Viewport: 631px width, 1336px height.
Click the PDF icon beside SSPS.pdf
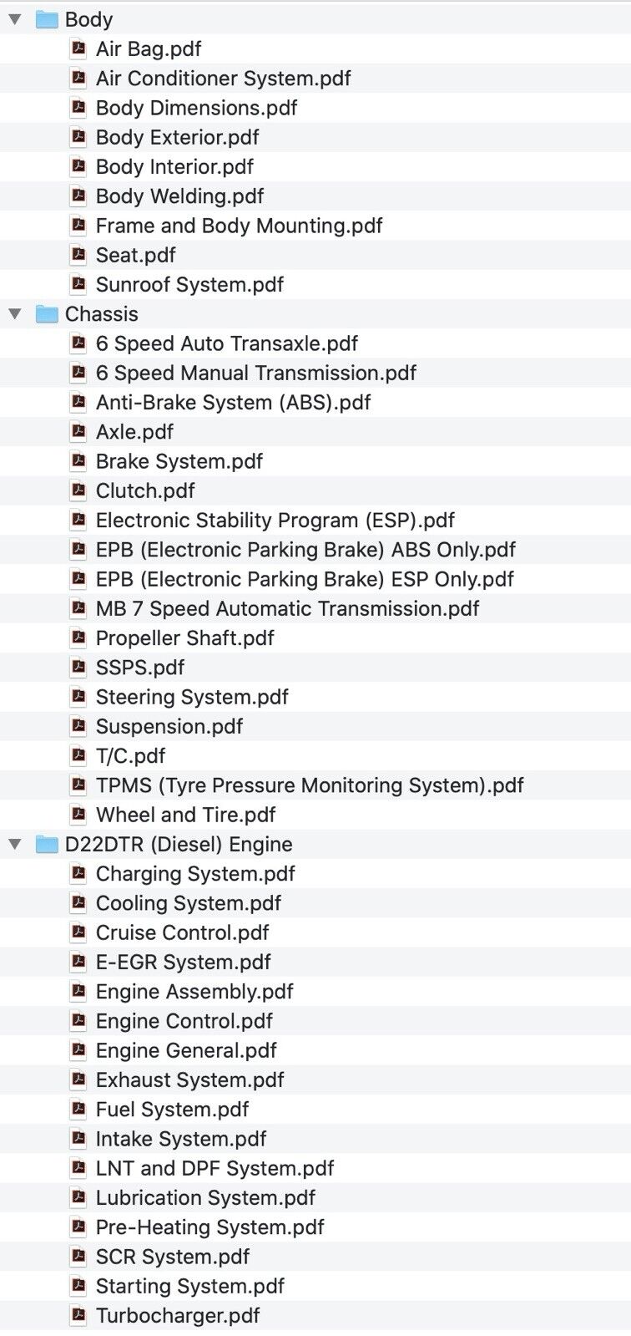point(78,668)
